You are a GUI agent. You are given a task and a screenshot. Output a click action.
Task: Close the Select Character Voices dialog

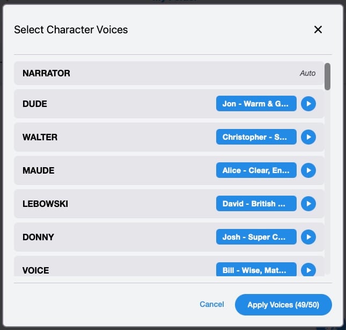[318, 30]
